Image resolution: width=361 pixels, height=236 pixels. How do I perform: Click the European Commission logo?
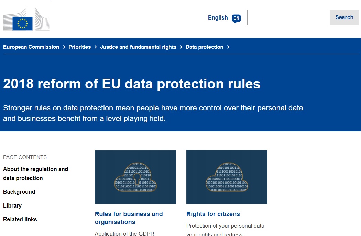[x=26, y=19]
